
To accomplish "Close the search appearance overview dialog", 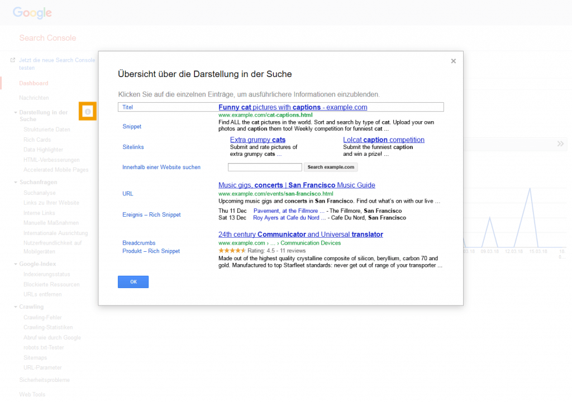I will 453,61.
